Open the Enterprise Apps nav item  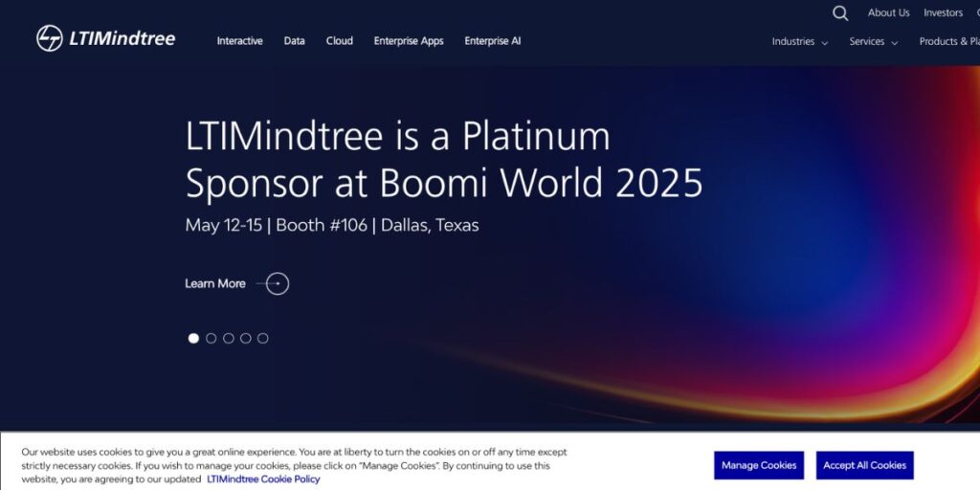409,41
